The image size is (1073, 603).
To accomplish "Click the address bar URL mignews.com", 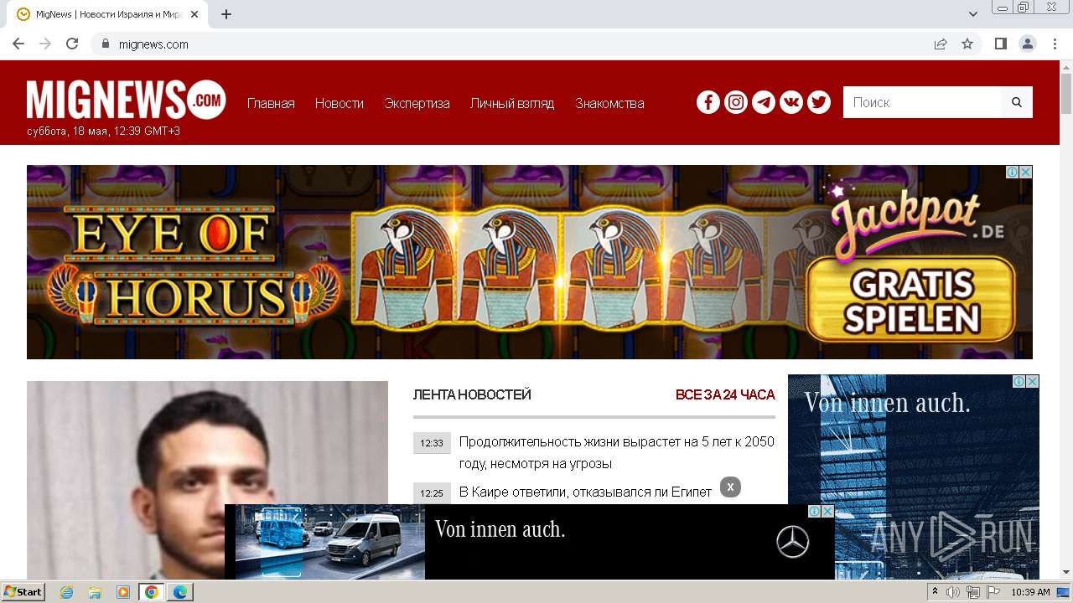I will tap(153, 44).
